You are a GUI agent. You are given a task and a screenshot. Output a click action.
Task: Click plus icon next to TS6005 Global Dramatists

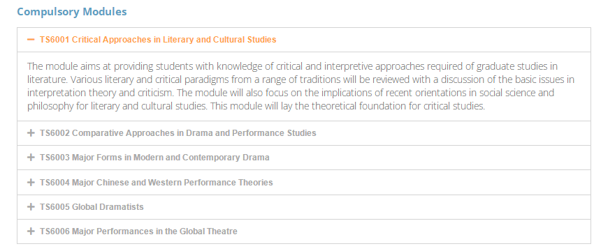pos(31,207)
